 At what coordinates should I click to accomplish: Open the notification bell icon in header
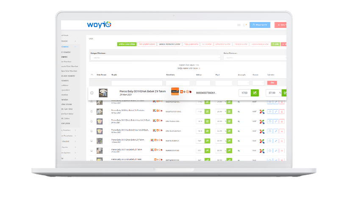coord(245,25)
